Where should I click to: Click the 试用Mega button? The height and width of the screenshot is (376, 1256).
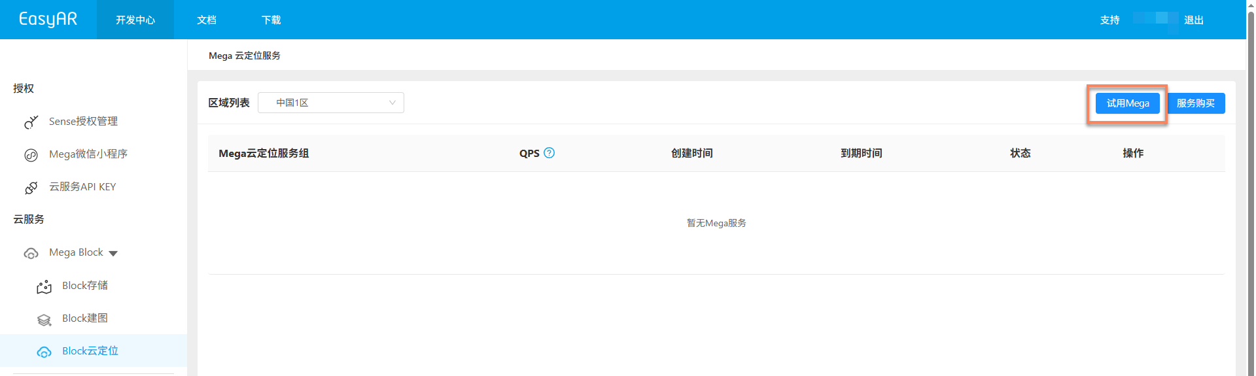point(1128,103)
